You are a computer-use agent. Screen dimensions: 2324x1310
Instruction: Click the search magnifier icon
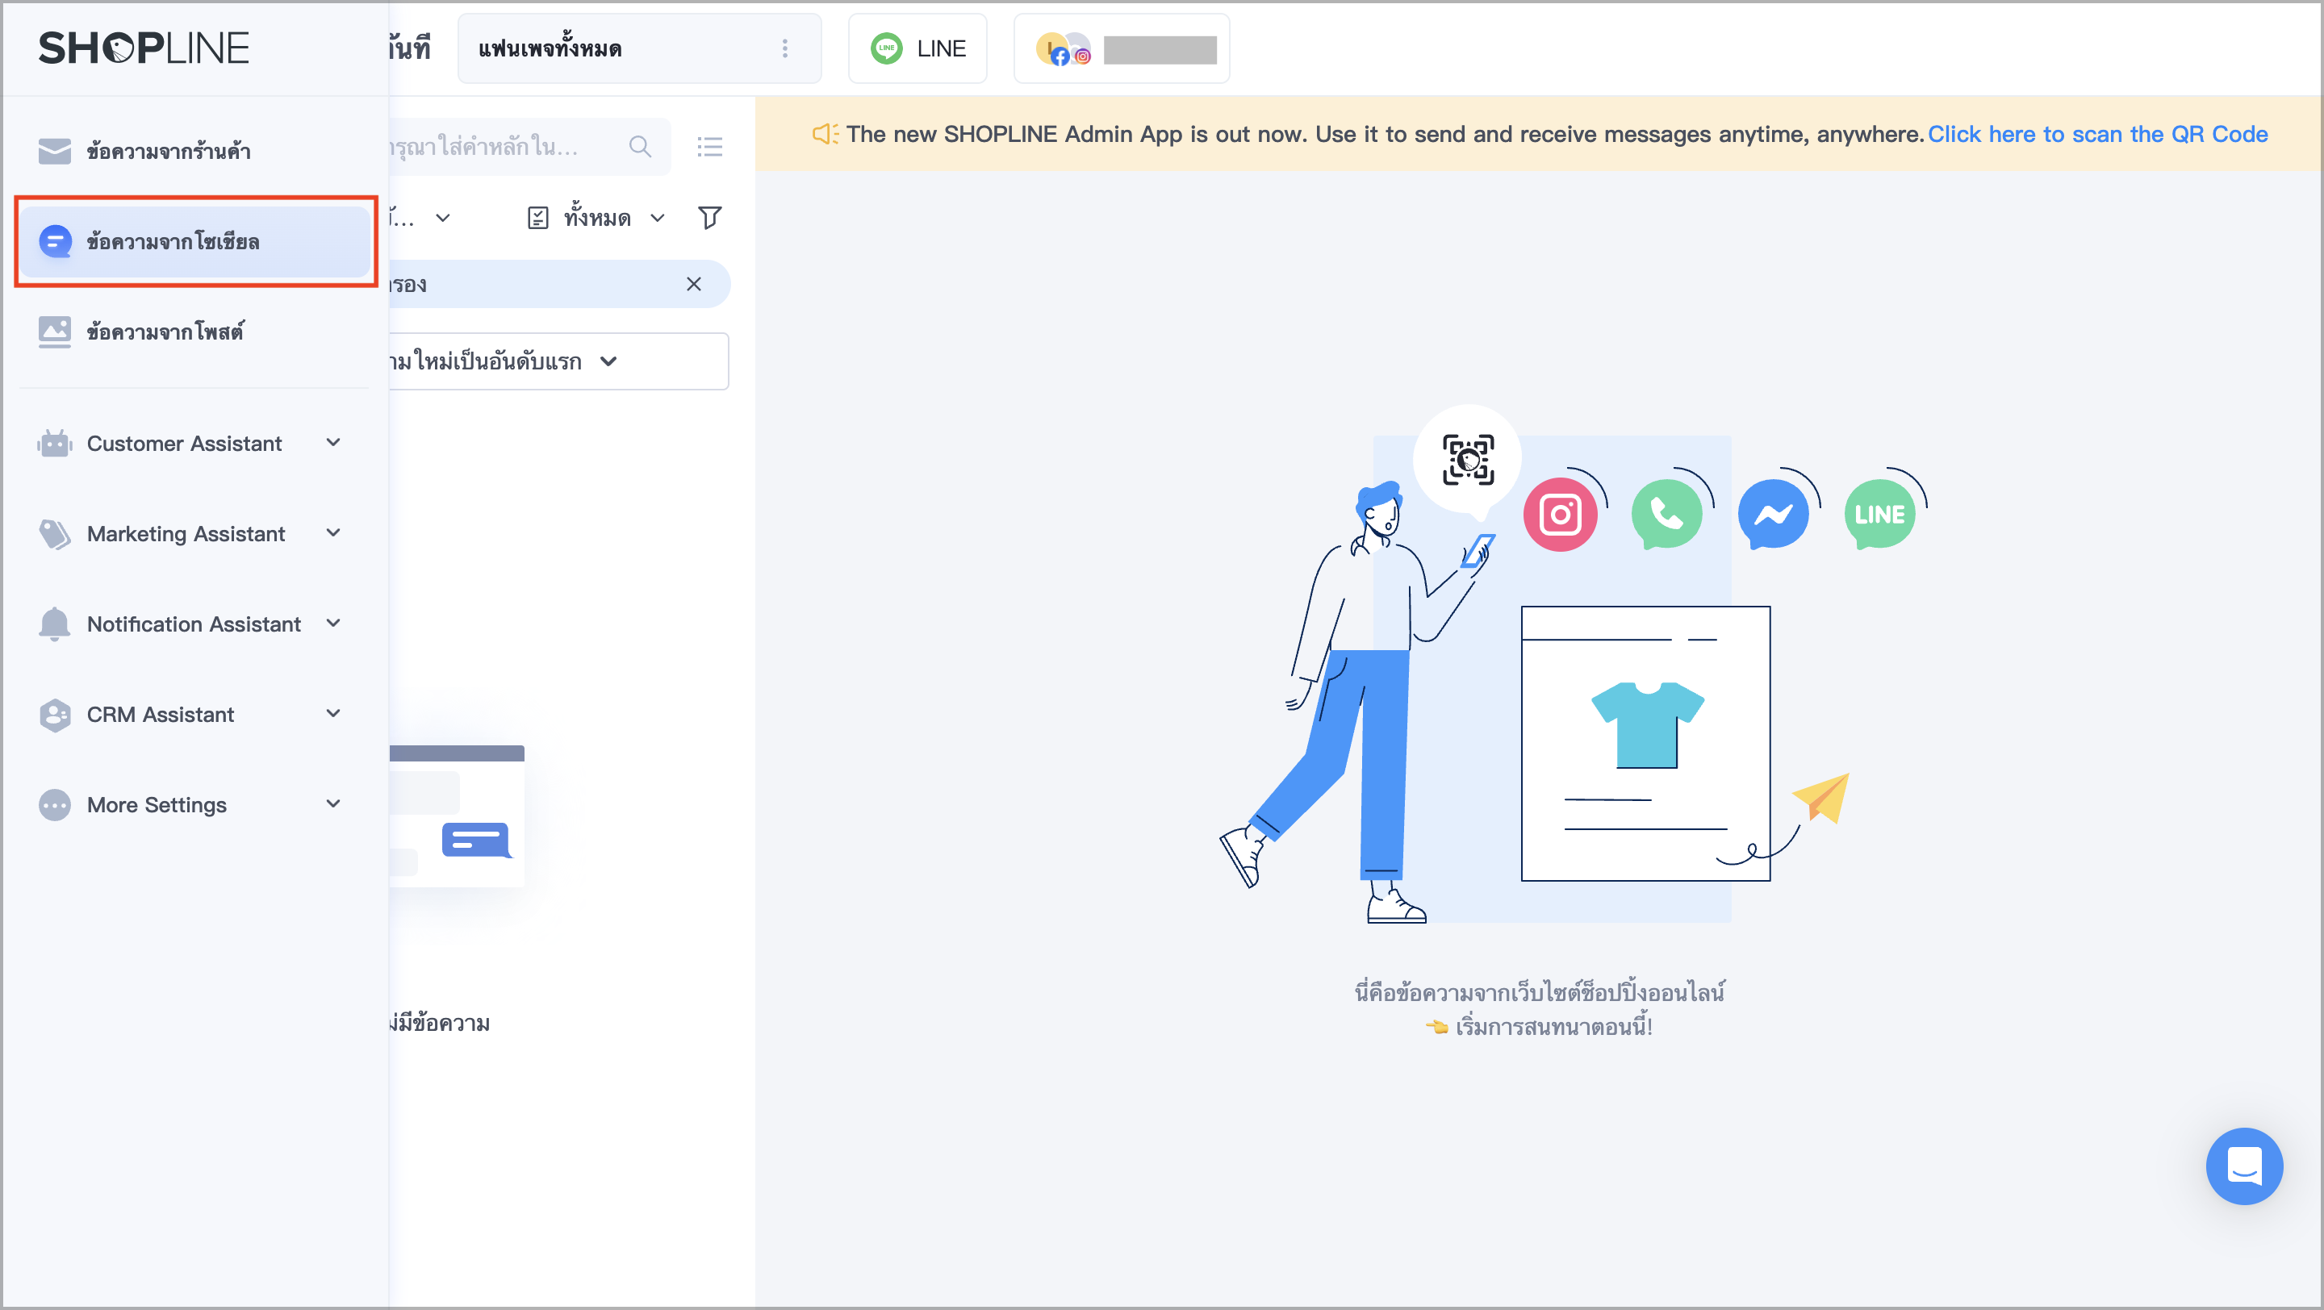(x=640, y=146)
